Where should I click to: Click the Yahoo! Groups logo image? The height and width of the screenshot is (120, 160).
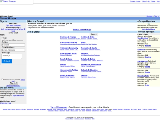coord(17,2)
